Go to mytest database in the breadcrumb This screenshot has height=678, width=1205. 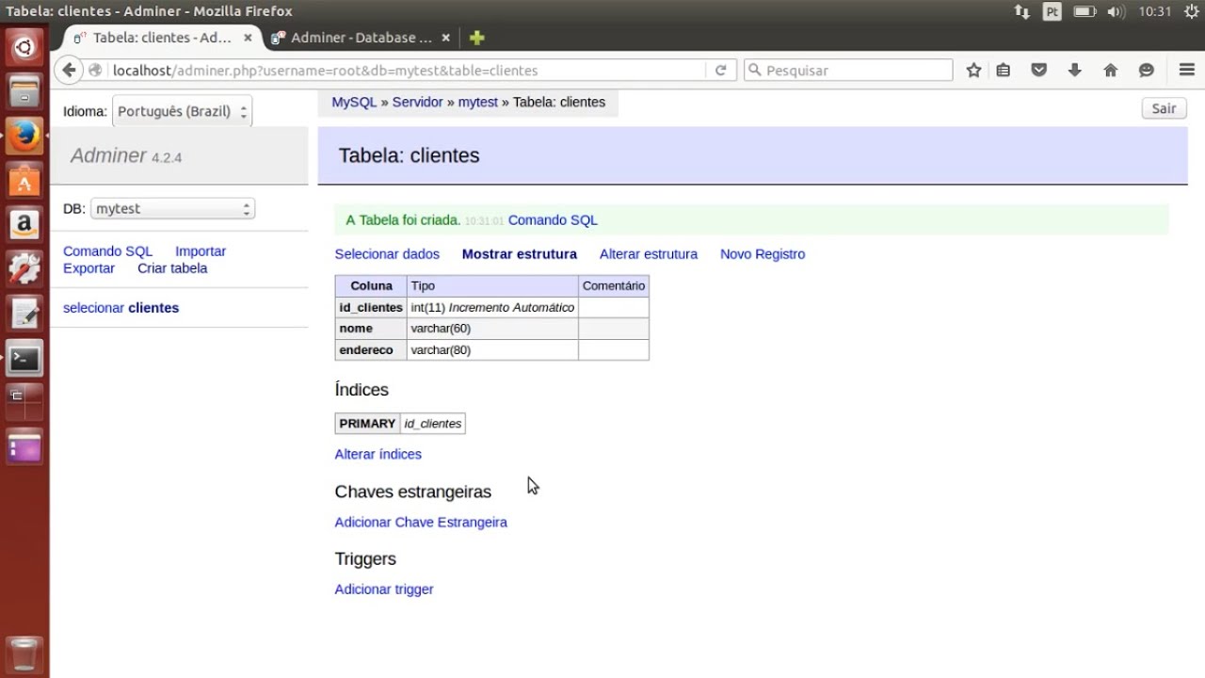pyautogui.click(x=478, y=102)
